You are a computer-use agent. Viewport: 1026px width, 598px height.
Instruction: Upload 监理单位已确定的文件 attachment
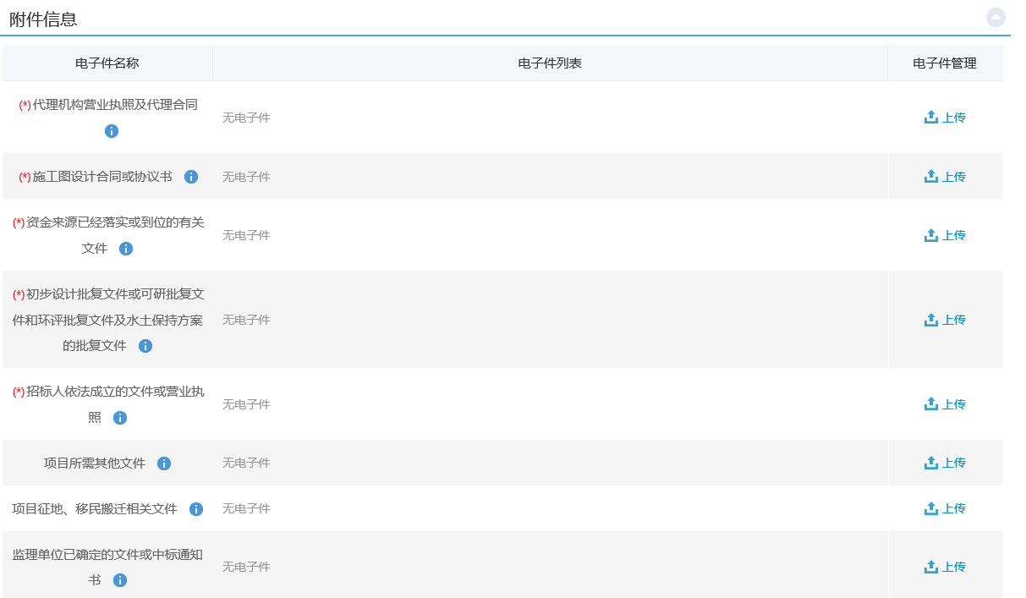click(x=945, y=567)
